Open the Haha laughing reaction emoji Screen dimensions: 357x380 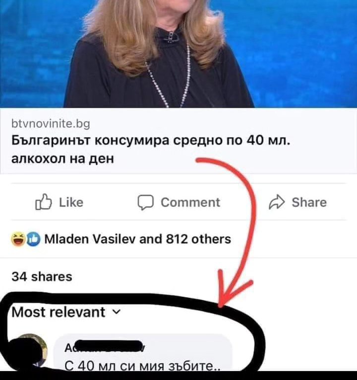(18, 239)
